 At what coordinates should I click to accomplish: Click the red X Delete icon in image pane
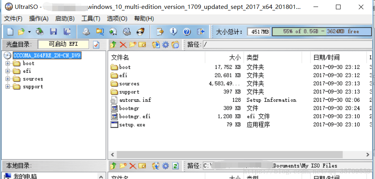pyautogui.click(x=123, y=44)
